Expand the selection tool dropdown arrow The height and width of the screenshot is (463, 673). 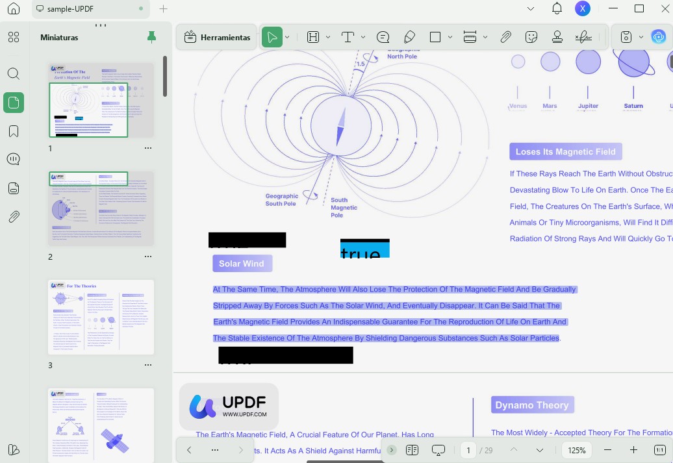(x=286, y=37)
